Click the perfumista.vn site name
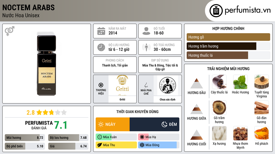Image resolution: width=275 pixels, height=154 pixels. tap(248, 10)
